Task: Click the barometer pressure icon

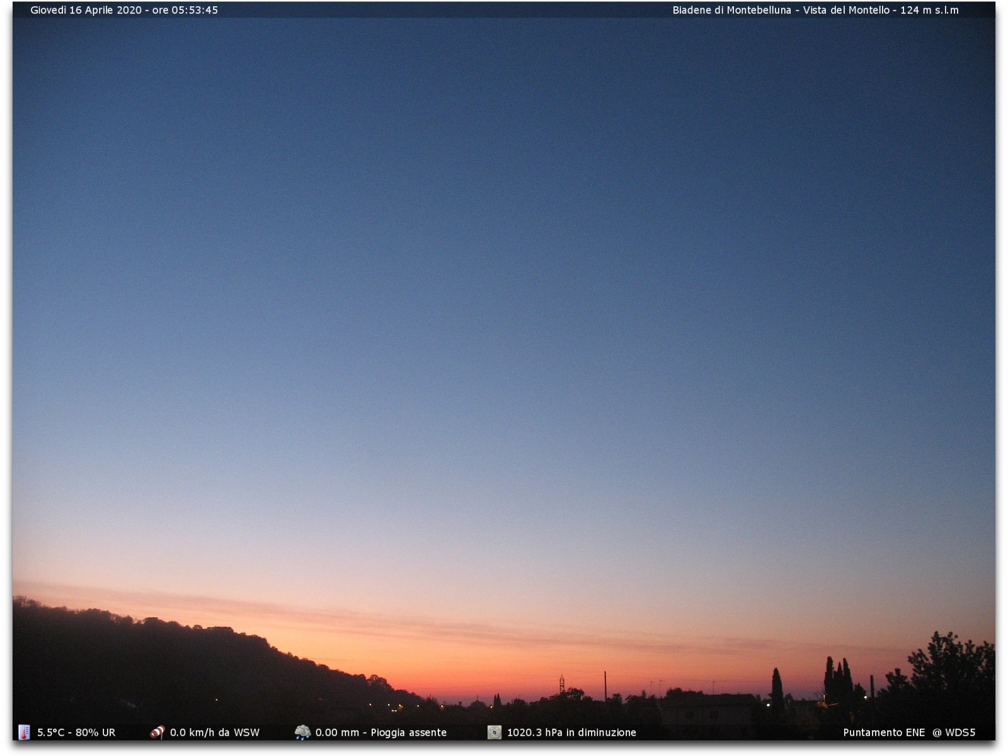Action: (x=495, y=732)
